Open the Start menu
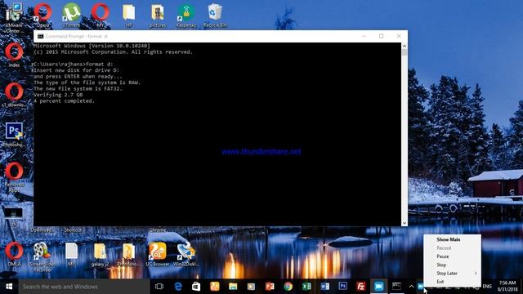The height and width of the screenshot is (294, 523). click(9, 287)
